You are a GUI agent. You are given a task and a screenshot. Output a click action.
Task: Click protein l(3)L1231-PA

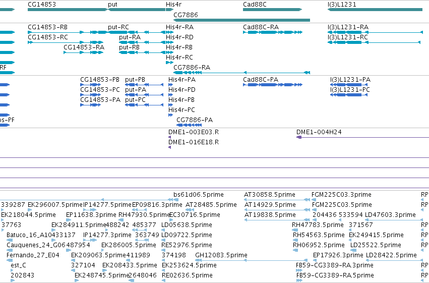(349, 85)
